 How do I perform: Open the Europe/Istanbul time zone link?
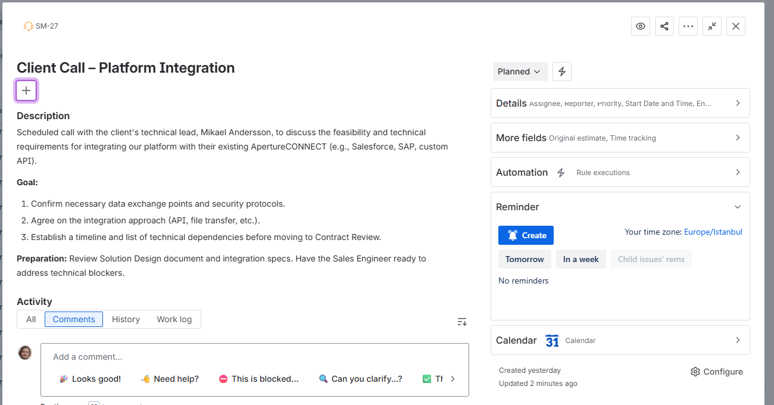pyautogui.click(x=713, y=232)
